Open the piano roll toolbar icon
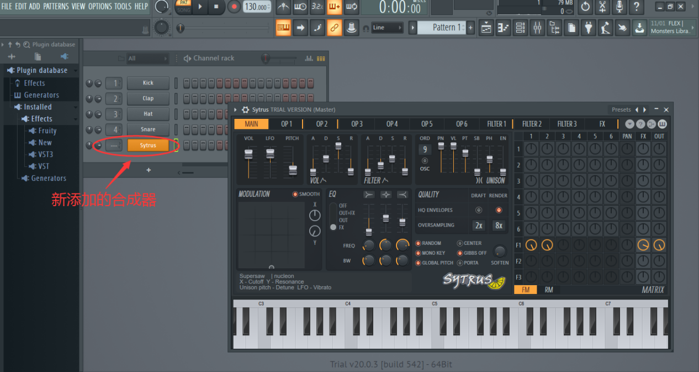The image size is (699, 372). 503,27
